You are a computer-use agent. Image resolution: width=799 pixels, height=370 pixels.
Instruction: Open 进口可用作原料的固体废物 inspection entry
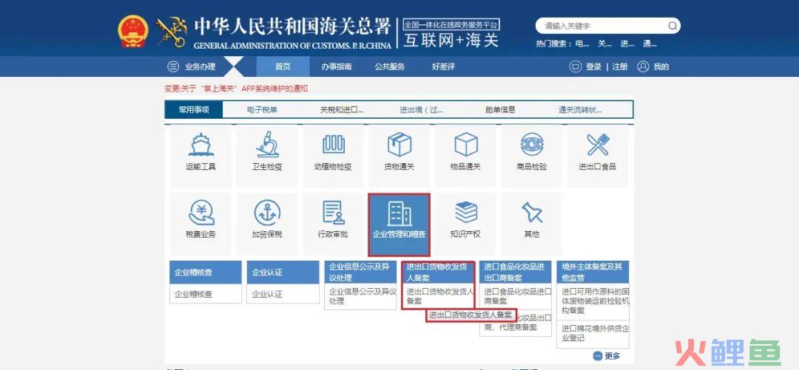click(x=593, y=301)
